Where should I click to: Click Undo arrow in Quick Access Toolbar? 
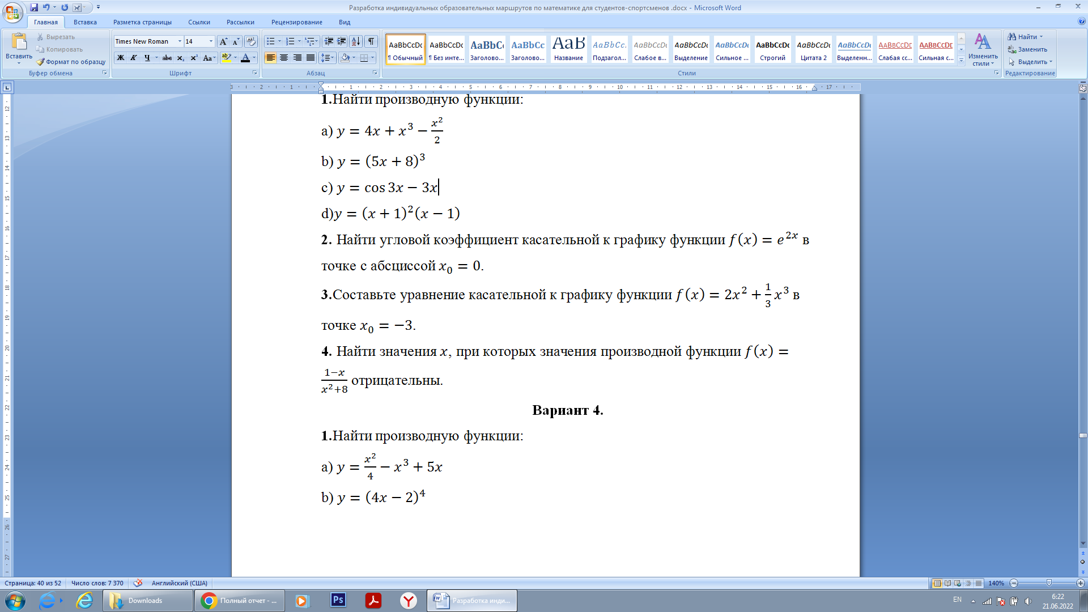coord(46,7)
